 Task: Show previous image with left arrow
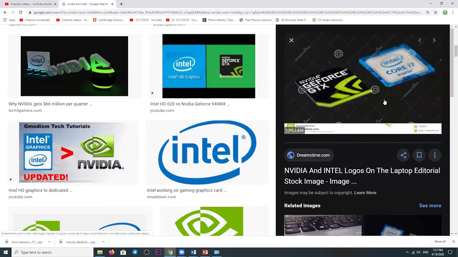tap(420, 40)
